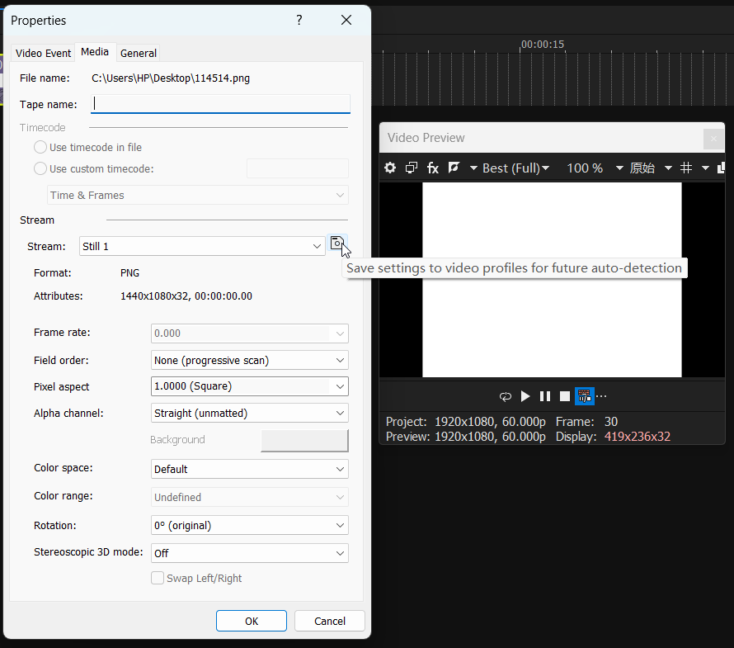This screenshot has height=648, width=734.
Task: Switch to the Video Event tab
Action: point(42,52)
